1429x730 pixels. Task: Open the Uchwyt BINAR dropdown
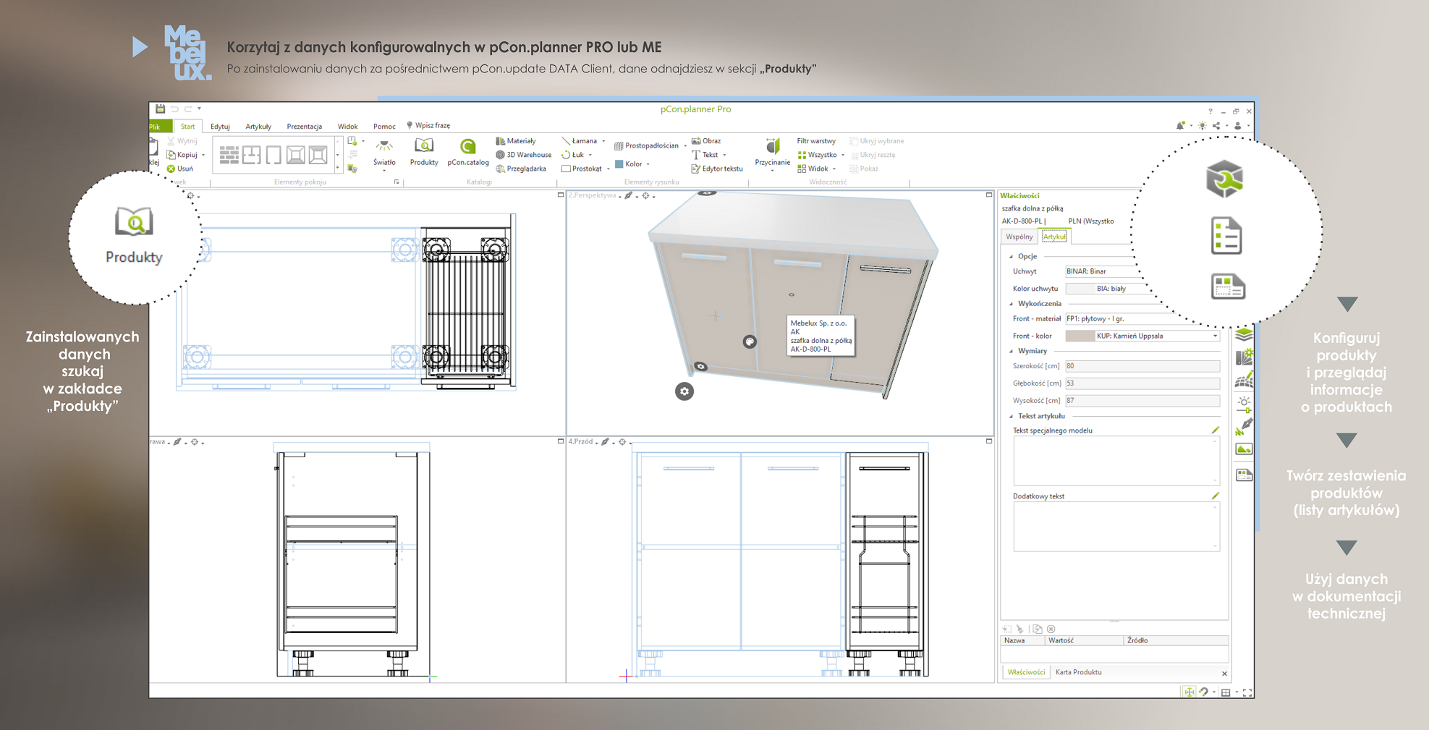pos(1101,271)
